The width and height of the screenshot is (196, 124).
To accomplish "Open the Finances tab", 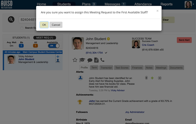I will pyautogui.click(x=137, y=68).
